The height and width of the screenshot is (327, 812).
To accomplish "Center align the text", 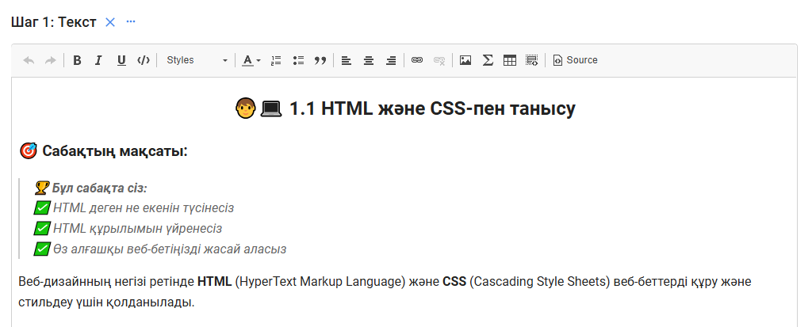I will (x=369, y=60).
